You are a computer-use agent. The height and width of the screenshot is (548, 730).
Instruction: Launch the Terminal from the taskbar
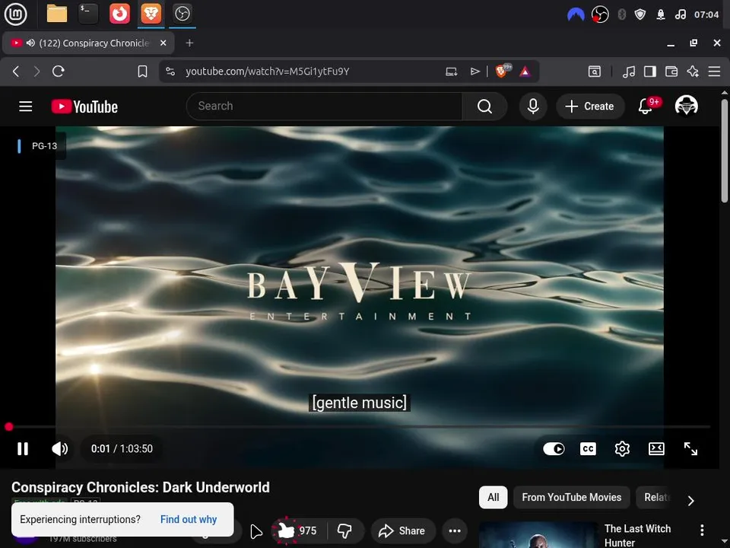click(x=88, y=14)
